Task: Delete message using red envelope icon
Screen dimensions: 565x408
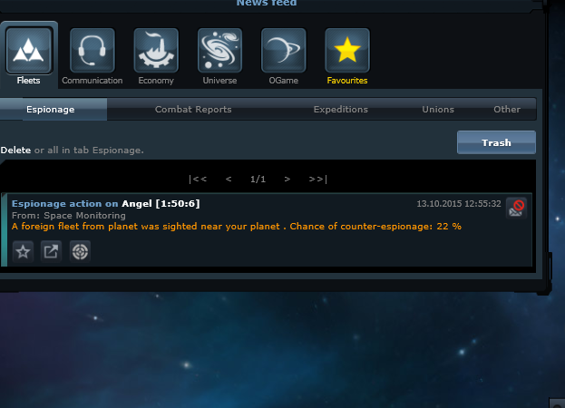Action: coord(516,209)
